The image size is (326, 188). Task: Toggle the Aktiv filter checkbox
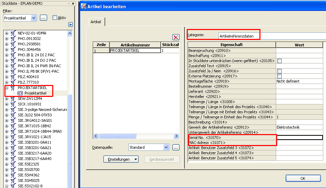tap(55, 18)
